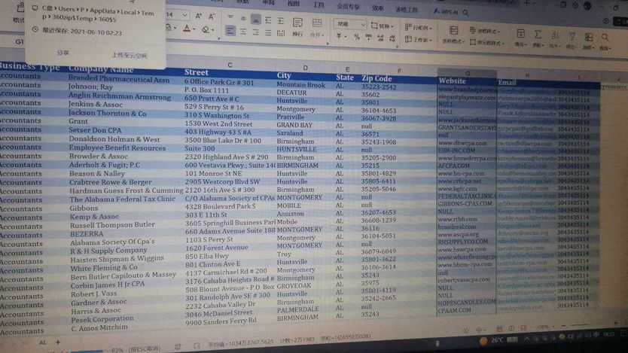
Task: Select the cell Jackson Thornton & Co
Action: (x=108, y=113)
